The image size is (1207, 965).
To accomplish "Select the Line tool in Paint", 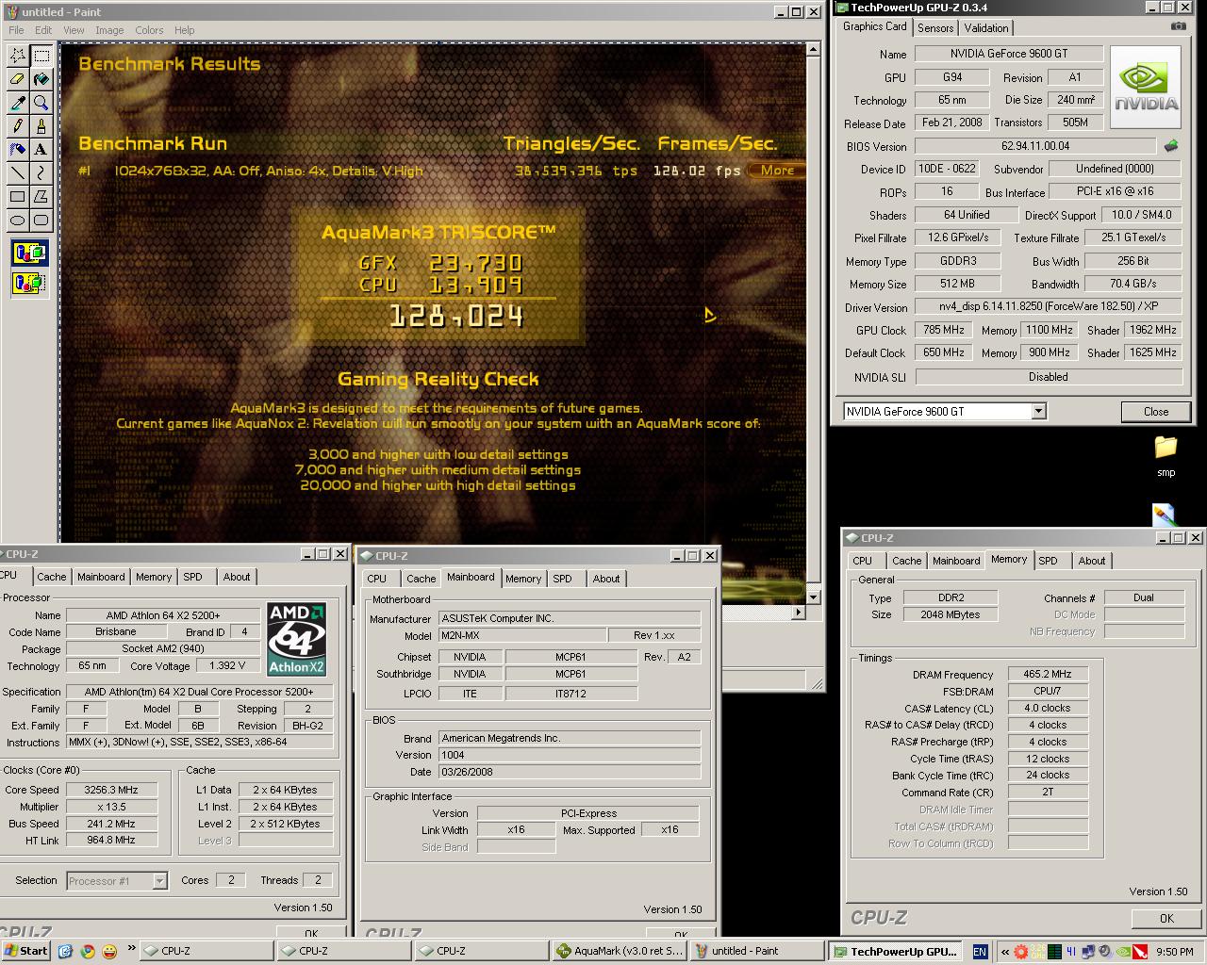I will pos(17,173).
